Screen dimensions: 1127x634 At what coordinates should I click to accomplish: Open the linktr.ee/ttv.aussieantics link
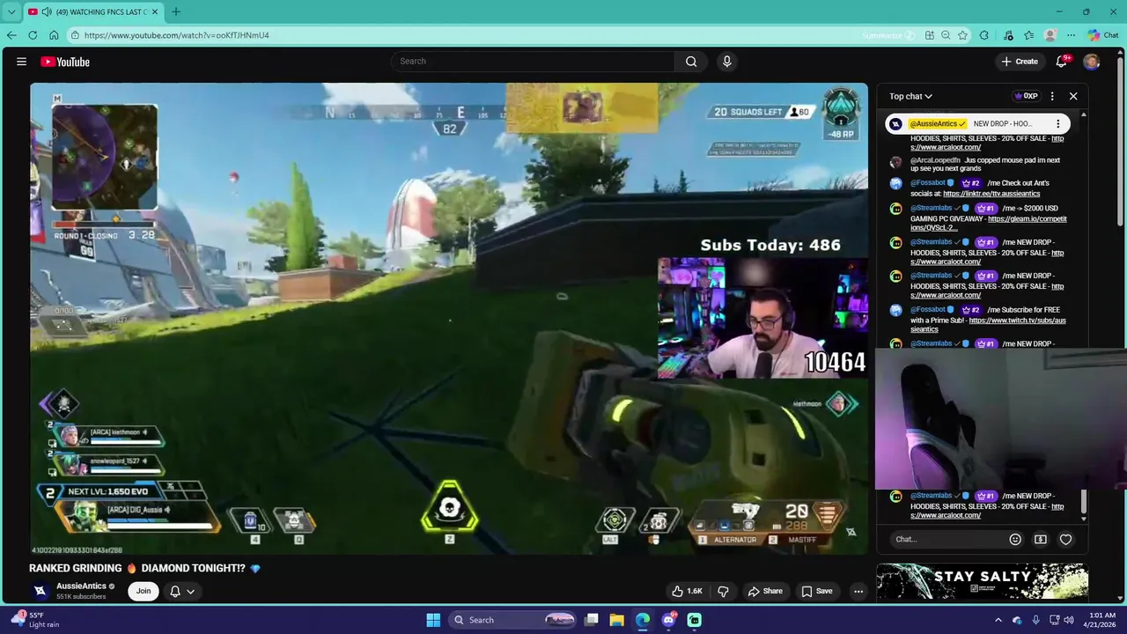991,194
